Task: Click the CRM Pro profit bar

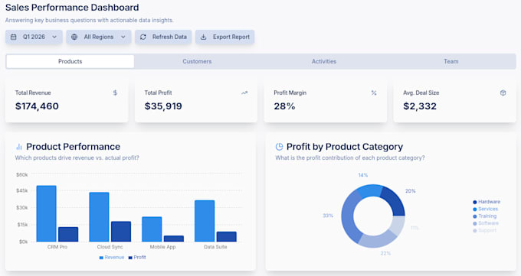Action: (x=68, y=234)
